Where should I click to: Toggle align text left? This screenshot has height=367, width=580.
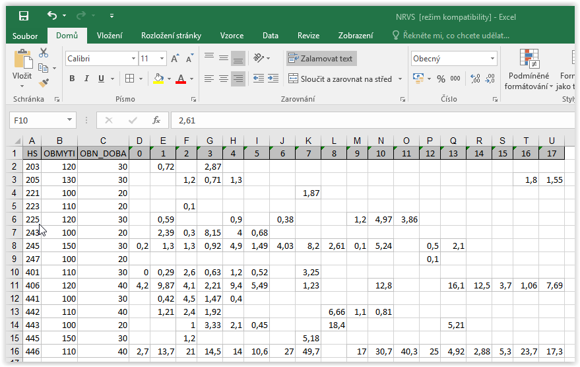(x=209, y=79)
